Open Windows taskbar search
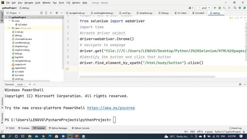 point(10,136)
